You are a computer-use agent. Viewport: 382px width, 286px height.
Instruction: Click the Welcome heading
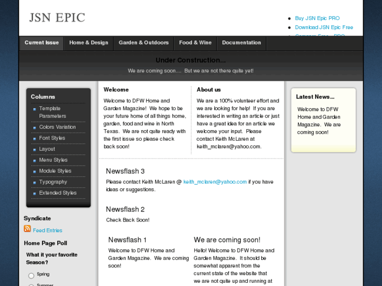(x=116, y=90)
